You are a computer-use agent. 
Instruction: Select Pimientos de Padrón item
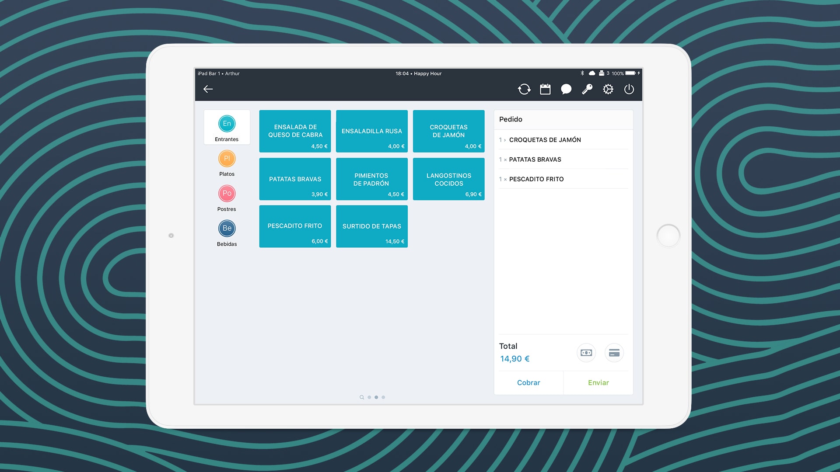pos(371,179)
